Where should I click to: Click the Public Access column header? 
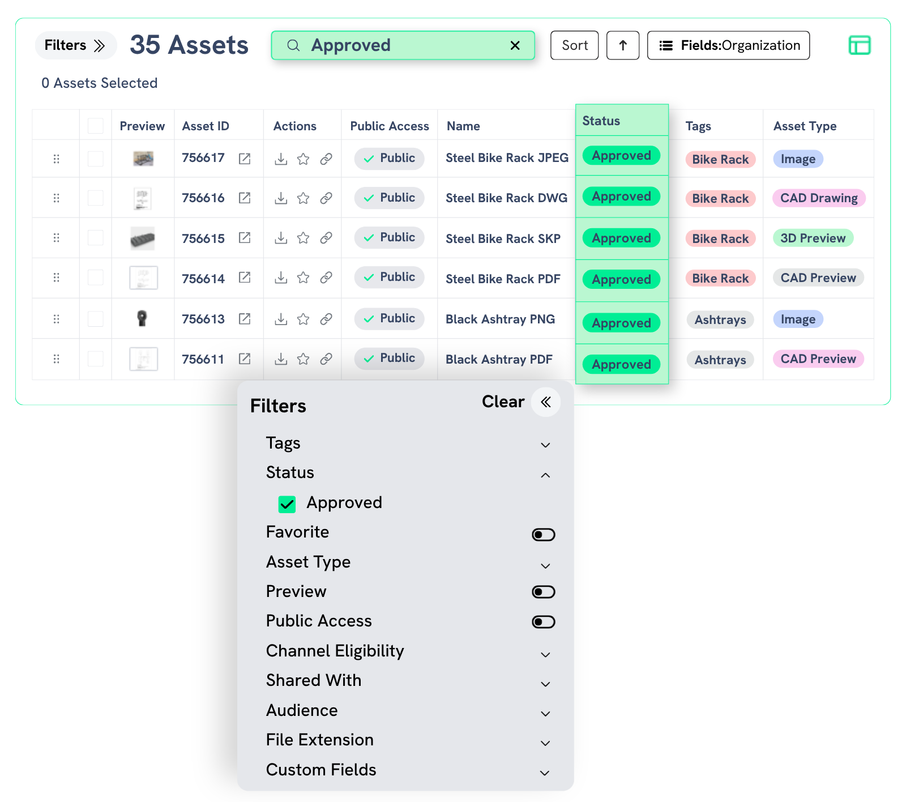coord(390,126)
